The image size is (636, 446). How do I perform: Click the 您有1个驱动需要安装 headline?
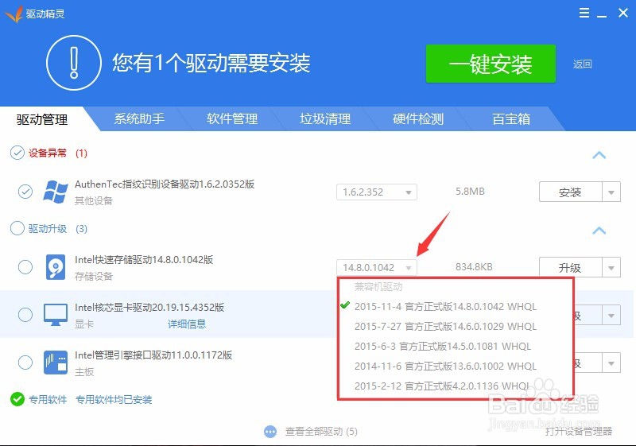(211, 64)
